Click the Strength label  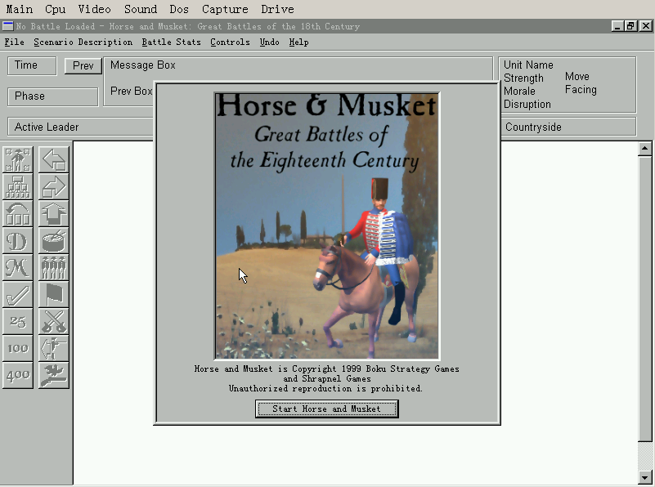pyautogui.click(x=523, y=78)
